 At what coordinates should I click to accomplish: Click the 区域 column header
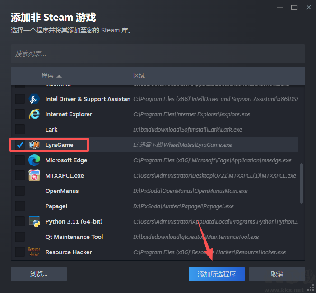click(139, 76)
